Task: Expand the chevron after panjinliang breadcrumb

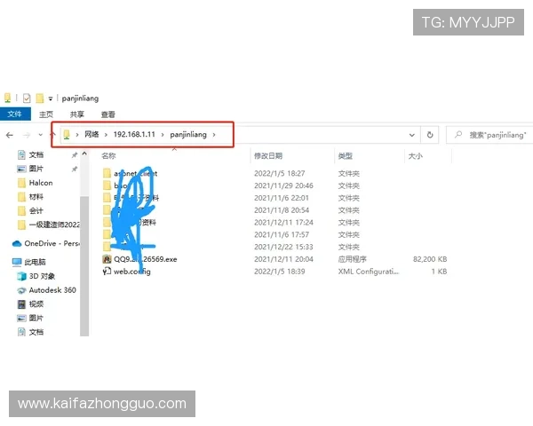Action: [214, 135]
